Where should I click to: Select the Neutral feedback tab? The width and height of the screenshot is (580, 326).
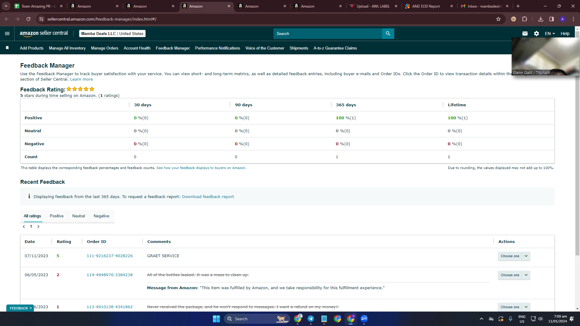point(79,216)
